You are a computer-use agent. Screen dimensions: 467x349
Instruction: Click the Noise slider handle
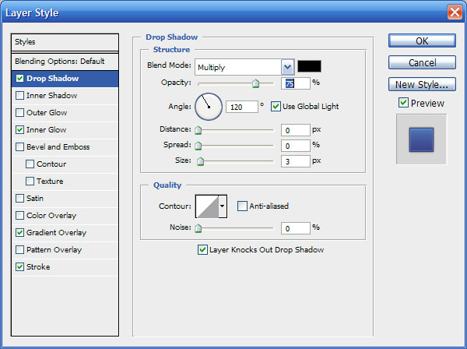pos(198,228)
